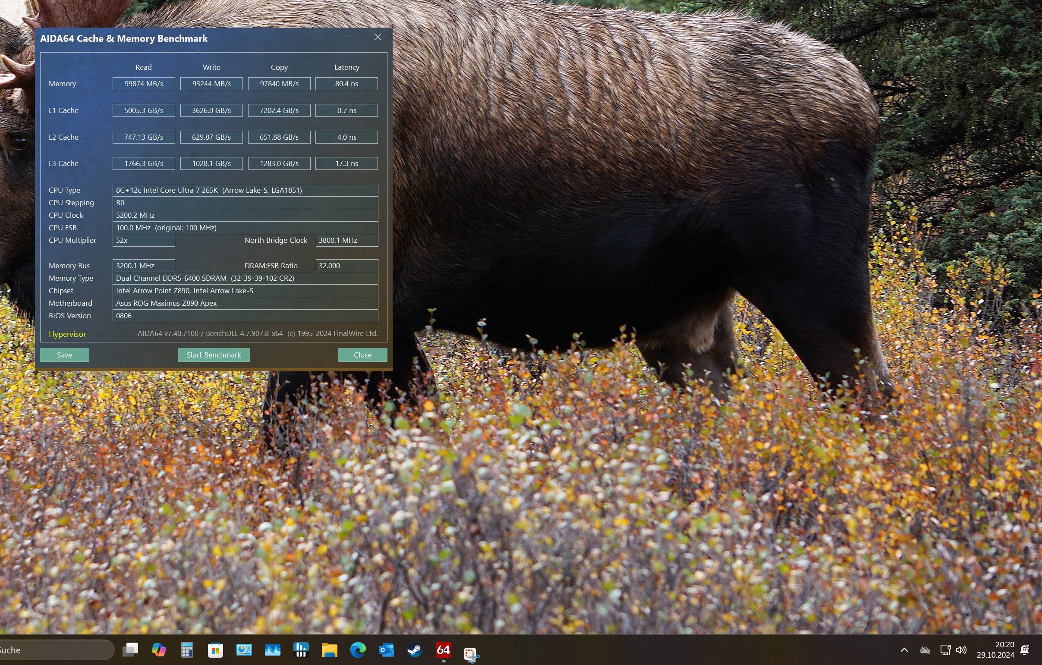This screenshot has height=665, width=1042.
Task: Open the Microsoft Store icon
Action: pyautogui.click(x=215, y=650)
